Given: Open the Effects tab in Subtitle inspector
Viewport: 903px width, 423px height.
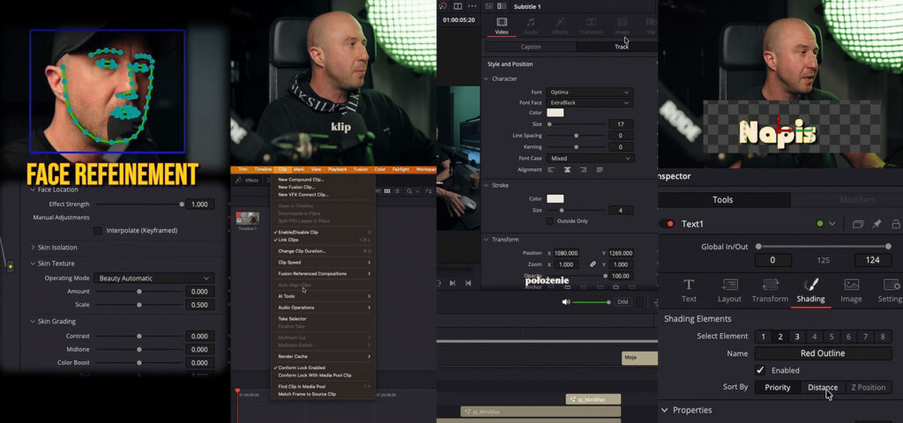Looking at the screenshot, I should point(560,26).
